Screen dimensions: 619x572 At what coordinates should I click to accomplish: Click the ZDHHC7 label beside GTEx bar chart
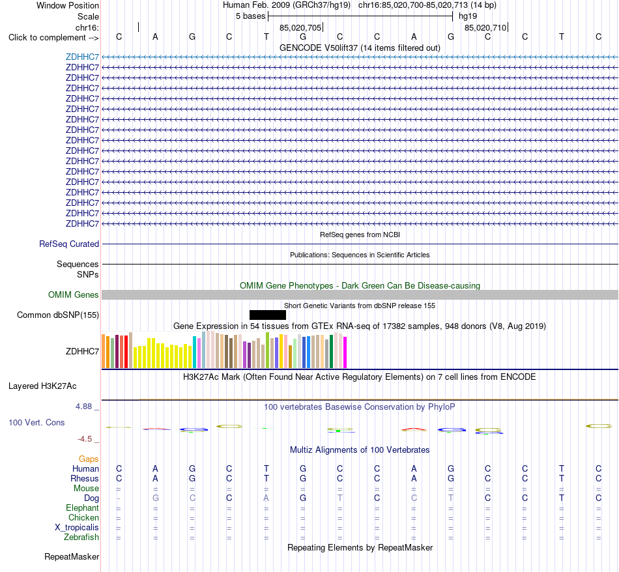pos(82,351)
